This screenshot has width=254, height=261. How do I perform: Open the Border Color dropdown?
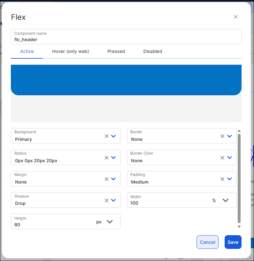(229, 157)
